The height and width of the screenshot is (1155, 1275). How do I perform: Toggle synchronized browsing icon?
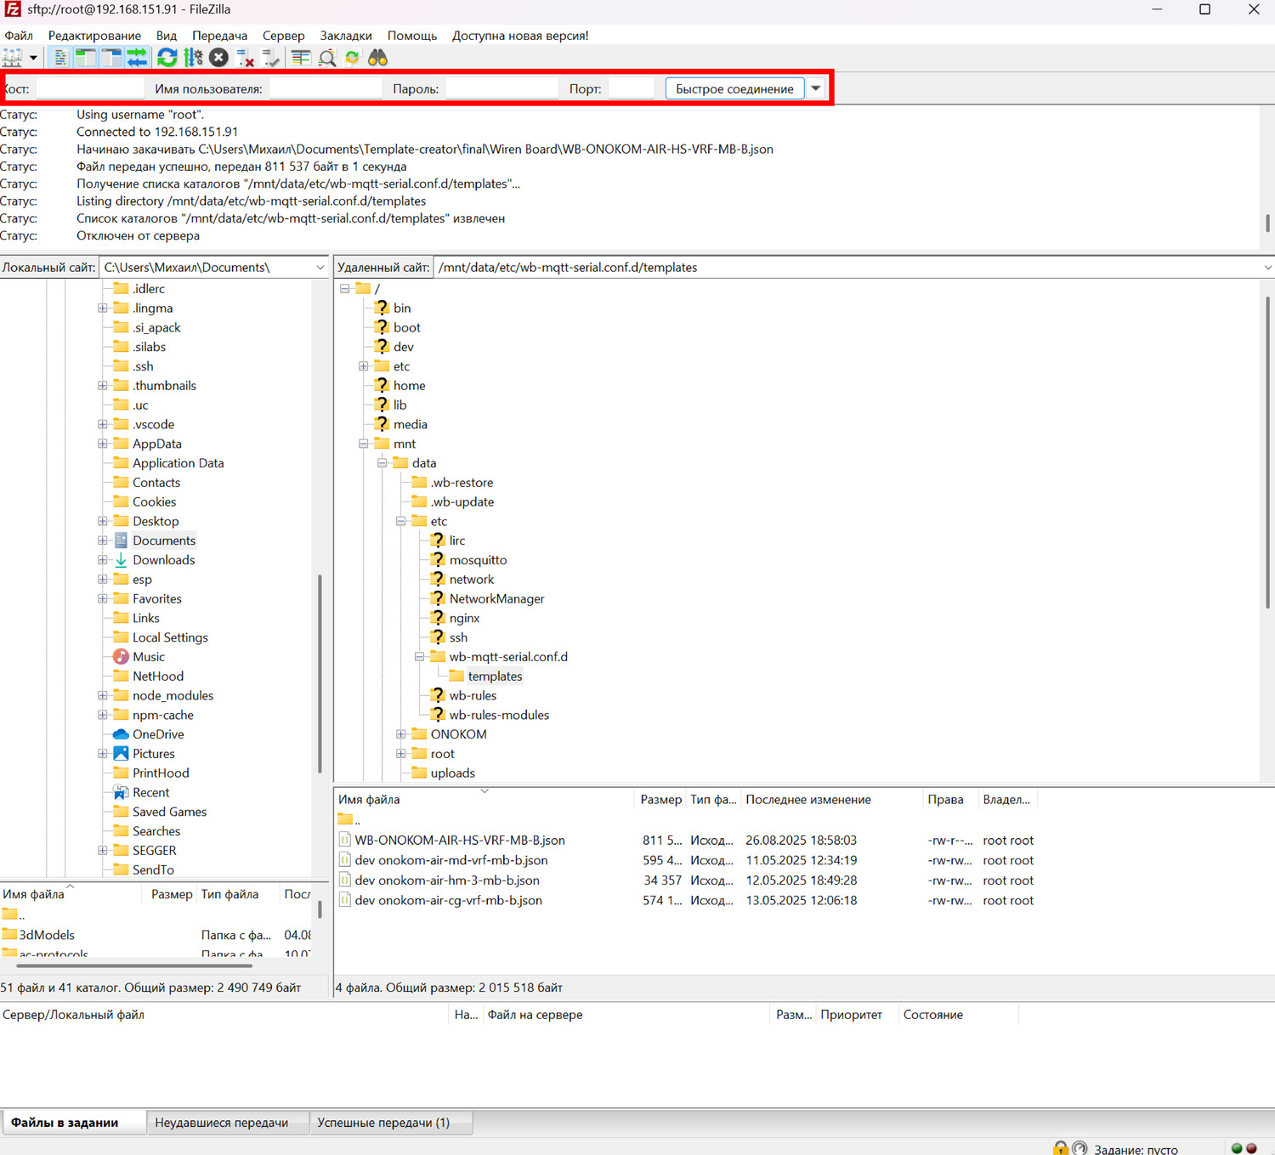click(x=352, y=58)
